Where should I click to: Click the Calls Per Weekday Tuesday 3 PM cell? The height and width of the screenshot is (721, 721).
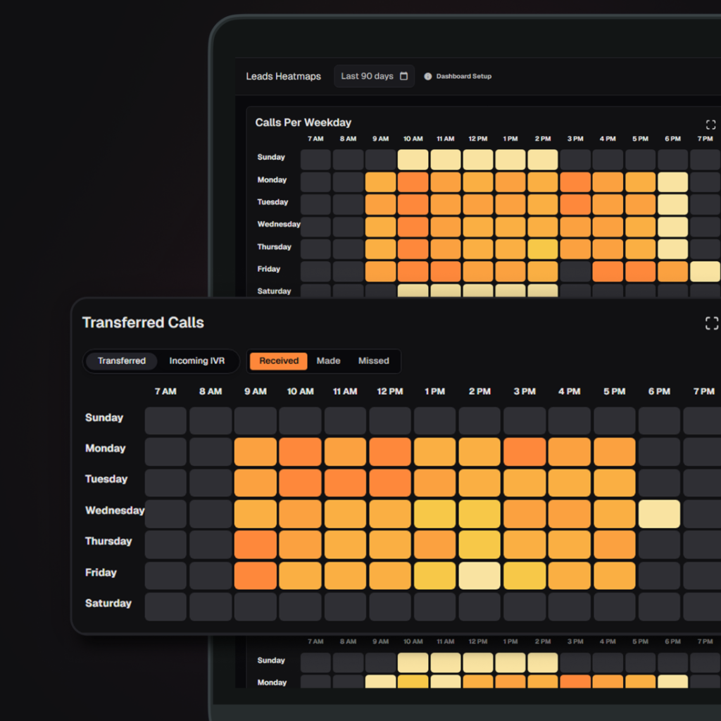(575, 204)
